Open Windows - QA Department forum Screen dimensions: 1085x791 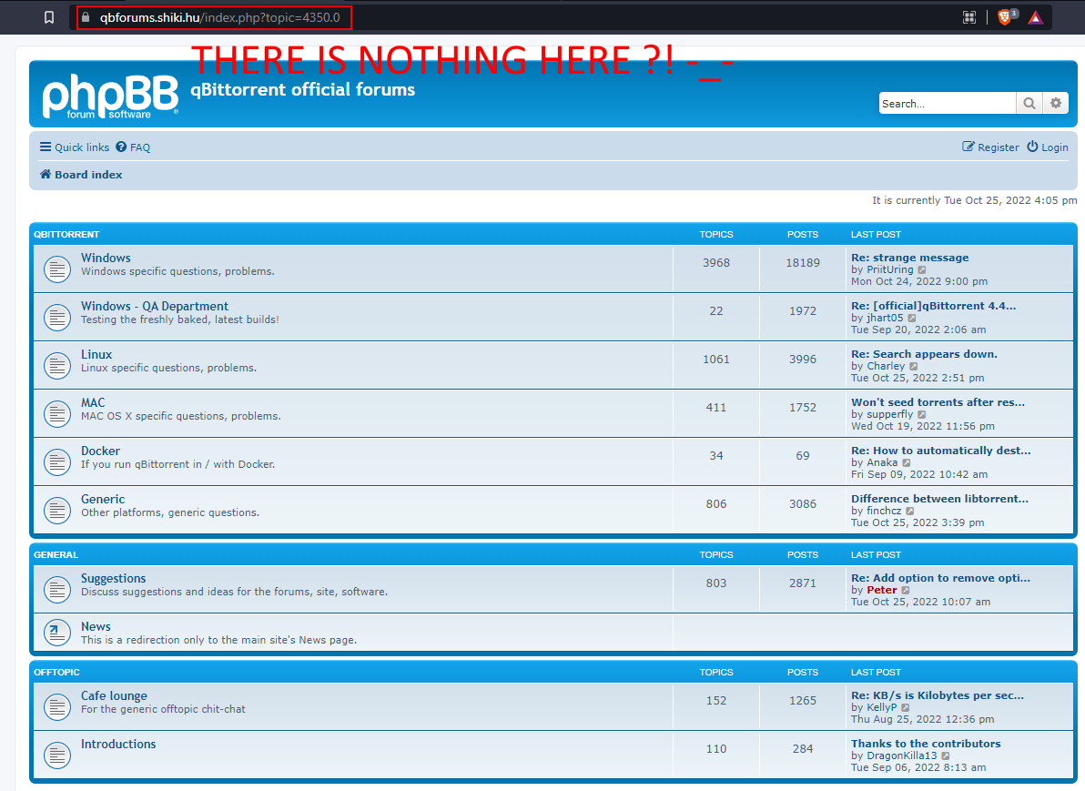[155, 306]
